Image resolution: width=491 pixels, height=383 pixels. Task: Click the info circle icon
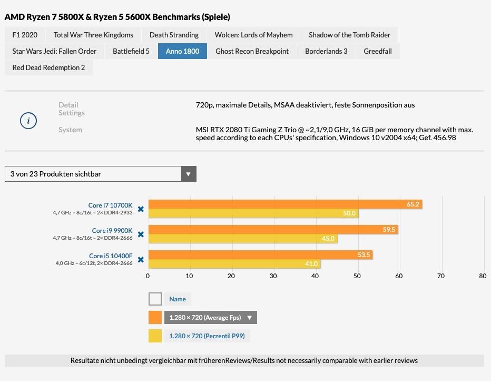(28, 121)
